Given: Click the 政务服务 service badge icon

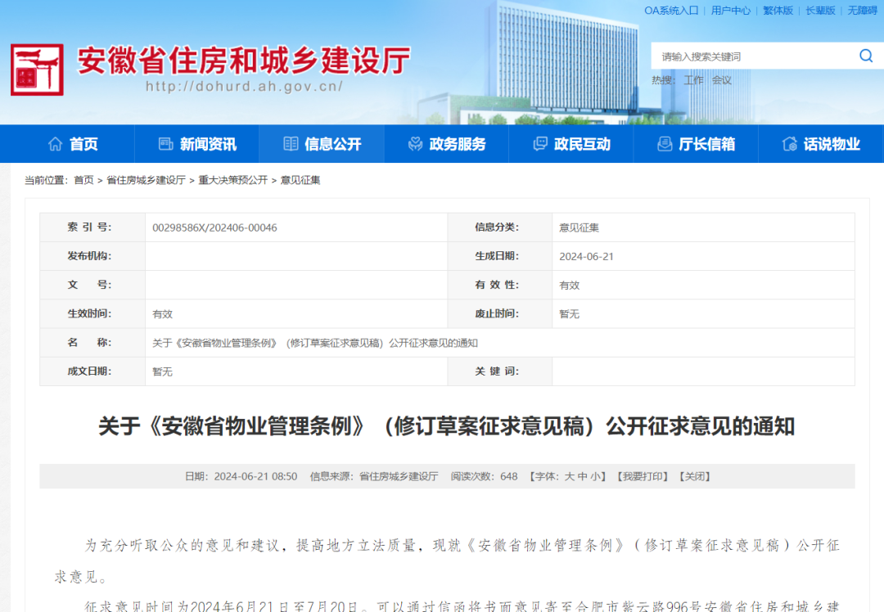Looking at the screenshot, I should (x=414, y=144).
